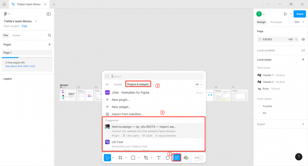Image resolution: width=308 pixels, height=166 pixels.
Task: Open Move tool options arrow
Action: tap(113, 158)
